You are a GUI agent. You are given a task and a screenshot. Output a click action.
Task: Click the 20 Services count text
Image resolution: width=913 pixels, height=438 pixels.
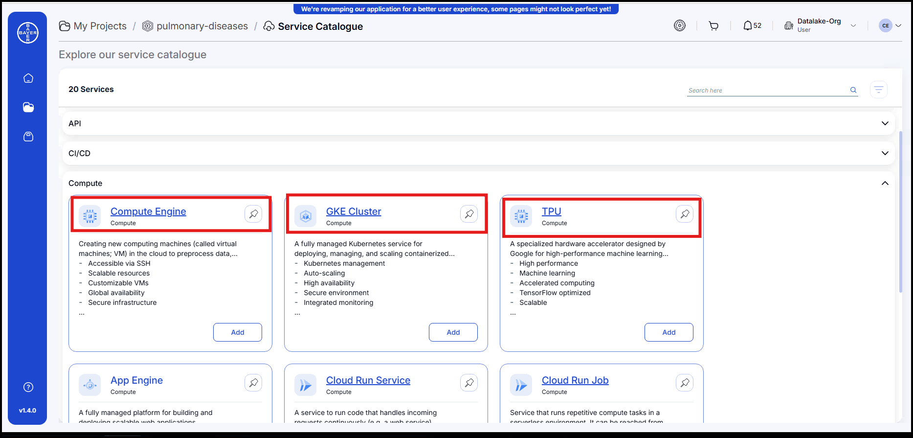[x=91, y=89]
